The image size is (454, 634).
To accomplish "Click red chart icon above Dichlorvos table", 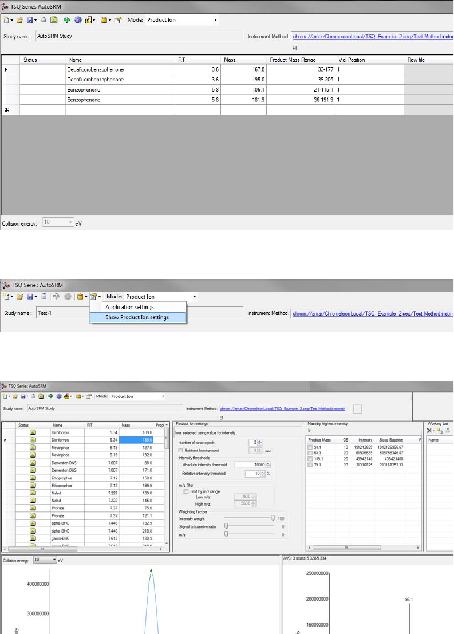I will click(x=67, y=396).
